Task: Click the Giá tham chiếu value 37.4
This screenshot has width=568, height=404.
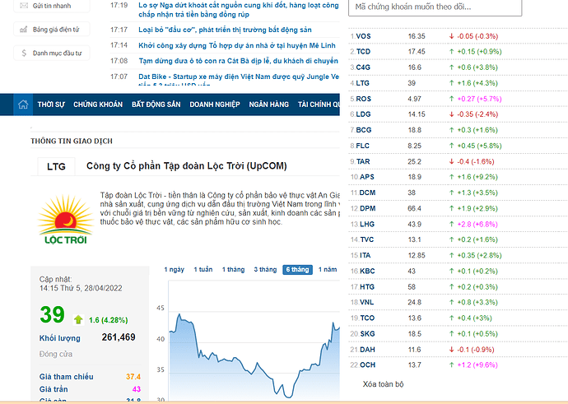Action: click(133, 377)
